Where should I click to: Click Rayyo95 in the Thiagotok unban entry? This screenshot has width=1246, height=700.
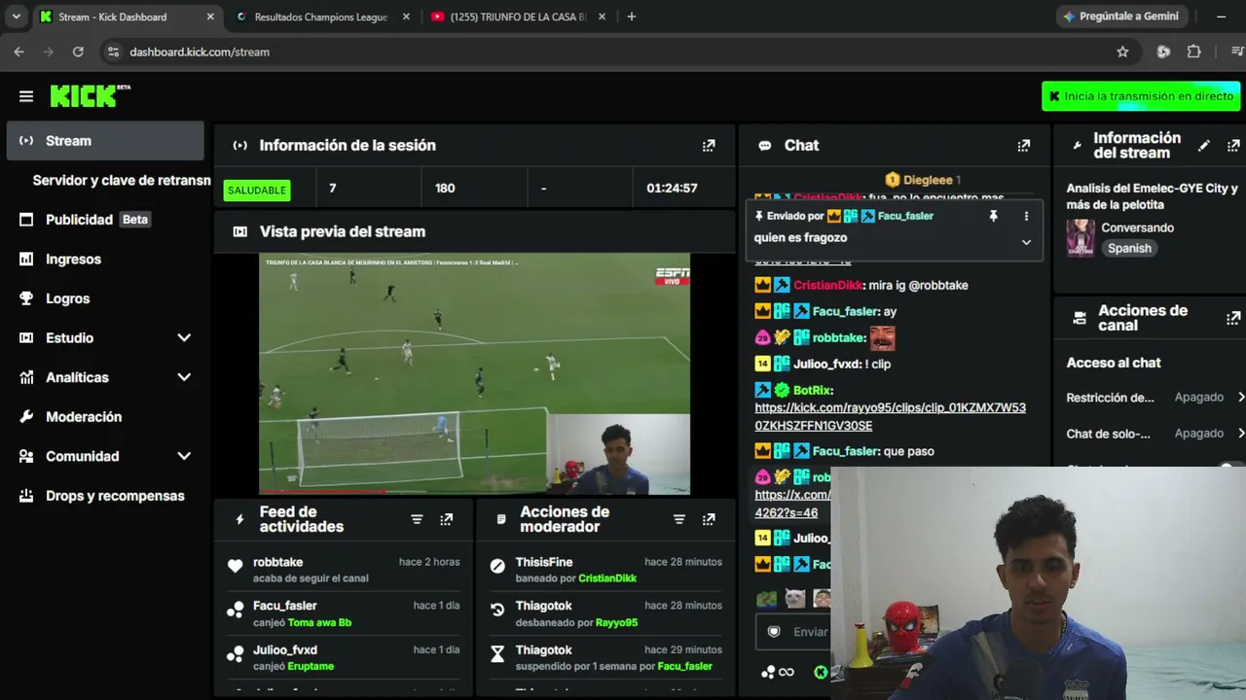(616, 622)
